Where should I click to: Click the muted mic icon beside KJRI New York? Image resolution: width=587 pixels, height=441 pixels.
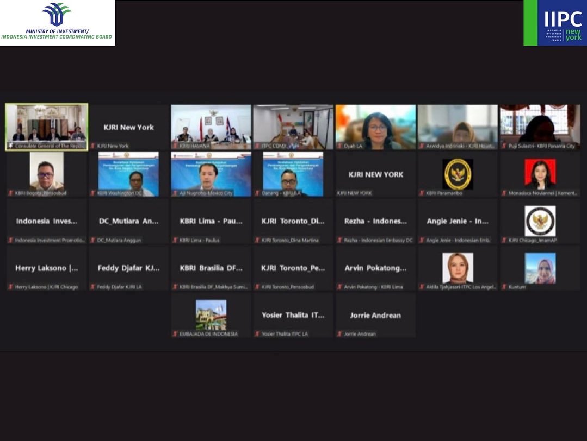click(x=93, y=146)
